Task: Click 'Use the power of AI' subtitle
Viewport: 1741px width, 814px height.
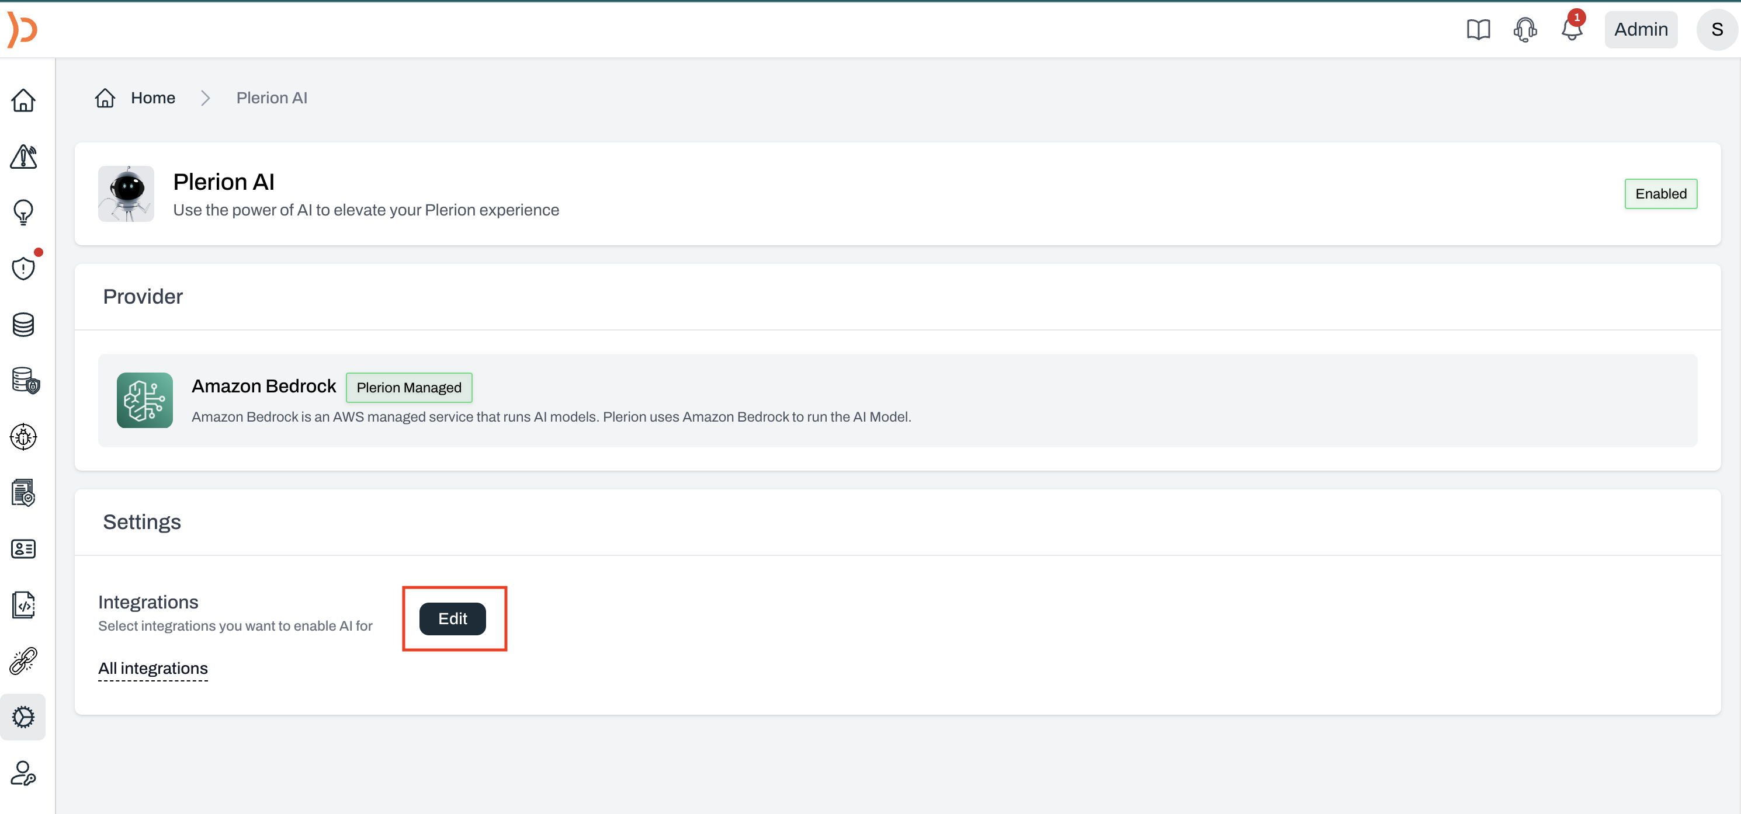Action: (x=366, y=210)
